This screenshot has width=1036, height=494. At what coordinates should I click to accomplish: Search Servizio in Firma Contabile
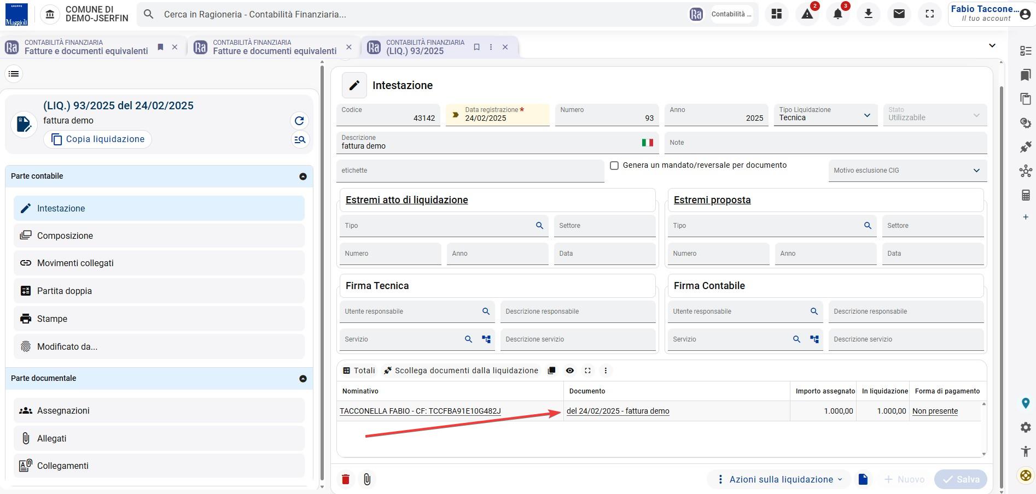[x=796, y=339]
